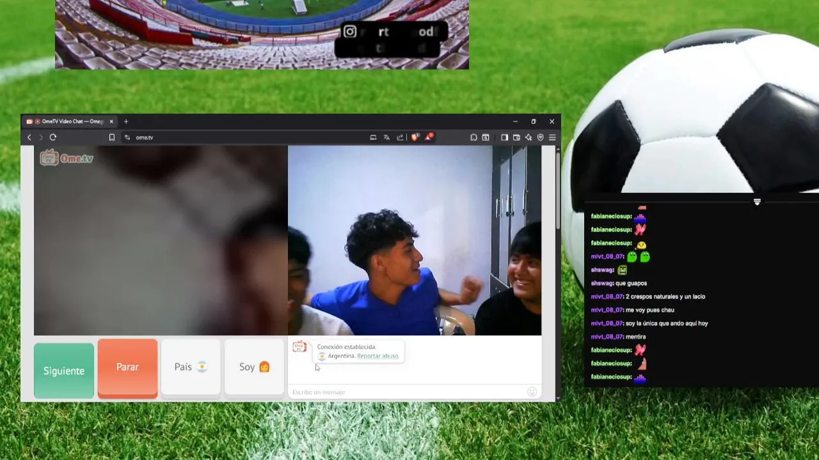Bookmark this page in browser
This screenshot has width=819, height=460.
pos(112,137)
